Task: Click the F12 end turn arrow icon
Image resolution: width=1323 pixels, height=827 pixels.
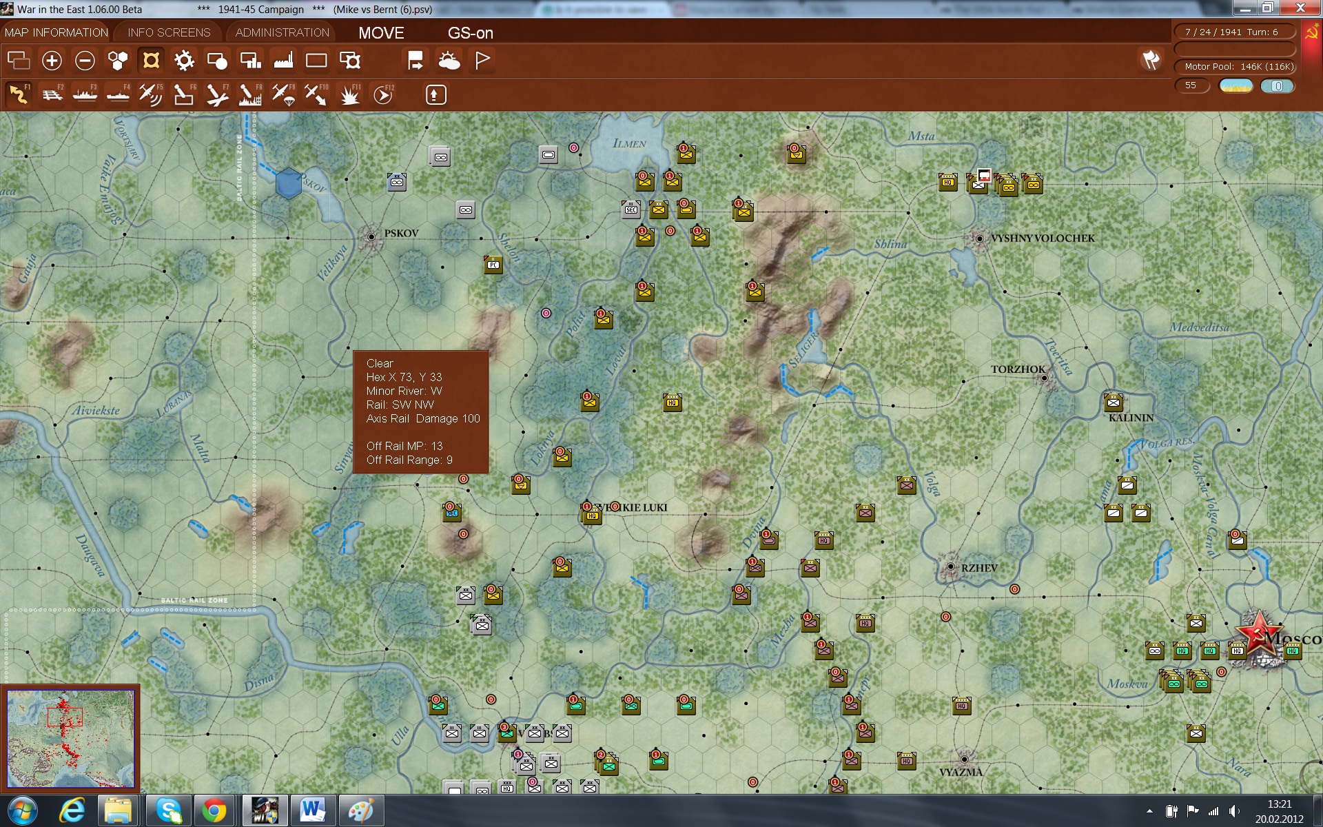Action: pyautogui.click(x=383, y=94)
